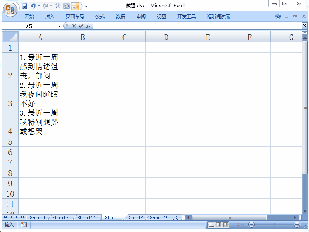The height and width of the screenshot is (232, 309).
Task: Switch to the 视图 tab
Action: 161,17
